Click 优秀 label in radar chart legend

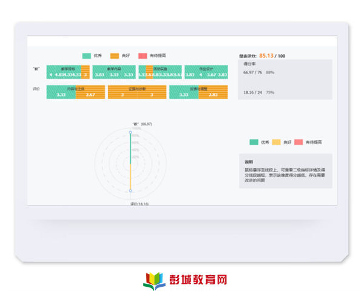pyautogui.click(x=265, y=142)
